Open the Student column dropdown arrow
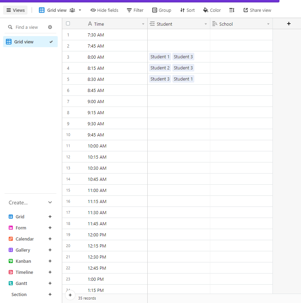Screen dimensions: 301x303 pyautogui.click(x=206, y=24)
